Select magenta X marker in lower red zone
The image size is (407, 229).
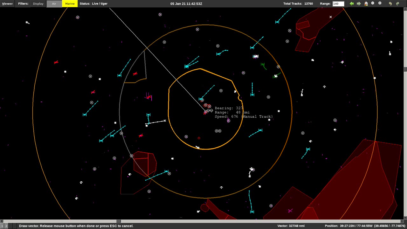(x=290, y=211)
